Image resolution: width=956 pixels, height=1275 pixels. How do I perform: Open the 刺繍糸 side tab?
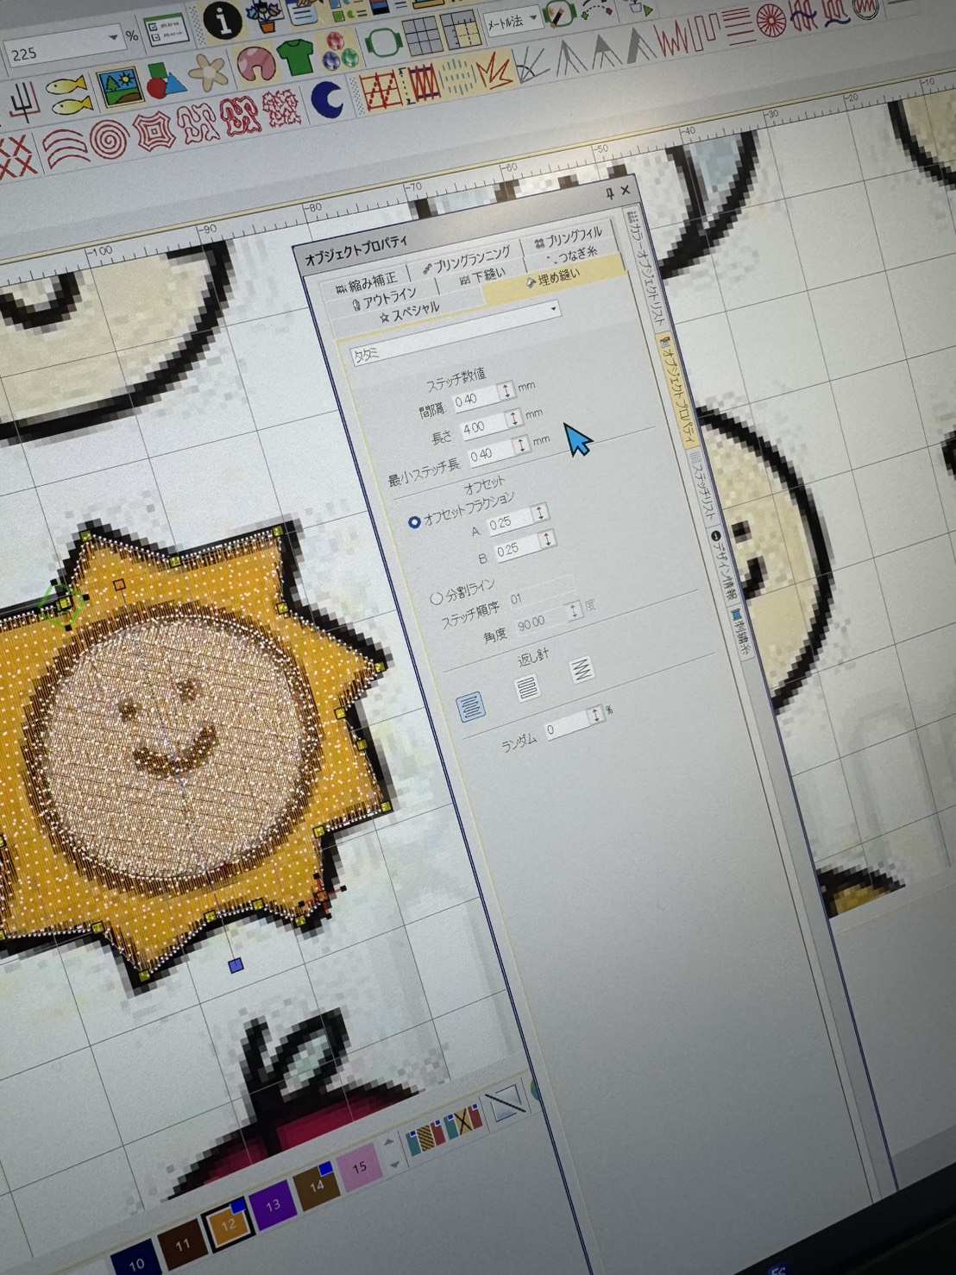click(x=742, y=633)
